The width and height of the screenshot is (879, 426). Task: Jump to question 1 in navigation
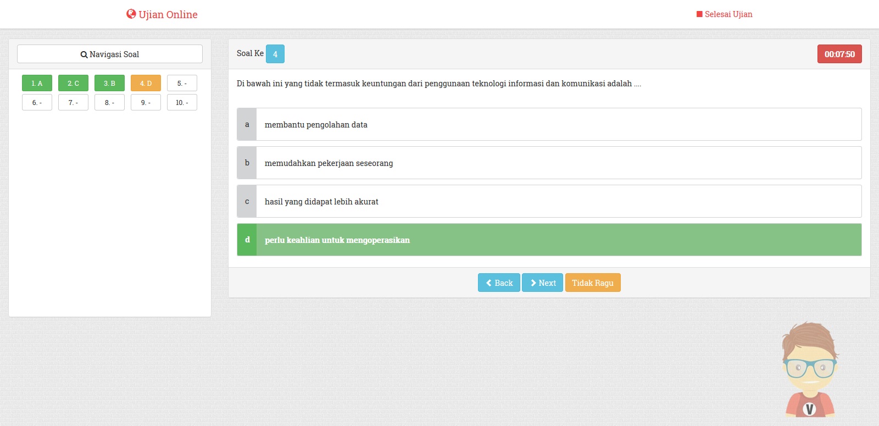pos(37,84)
